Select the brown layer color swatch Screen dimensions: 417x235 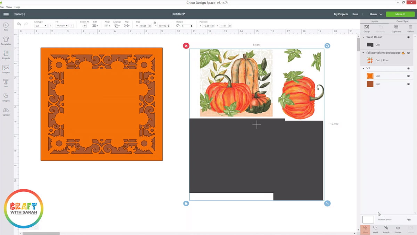370,84
